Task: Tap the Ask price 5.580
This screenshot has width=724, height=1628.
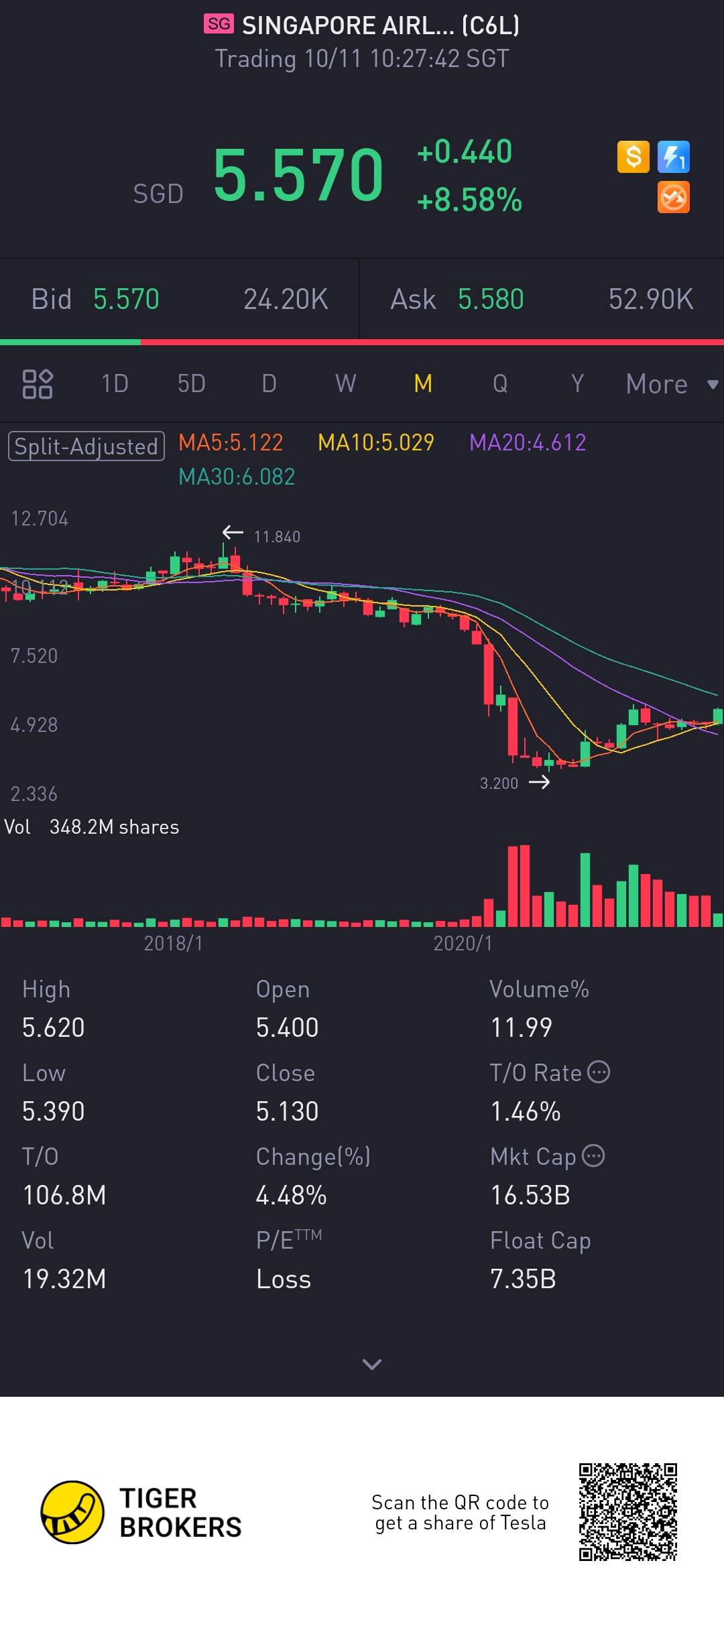Action: [x=491, y=300]
